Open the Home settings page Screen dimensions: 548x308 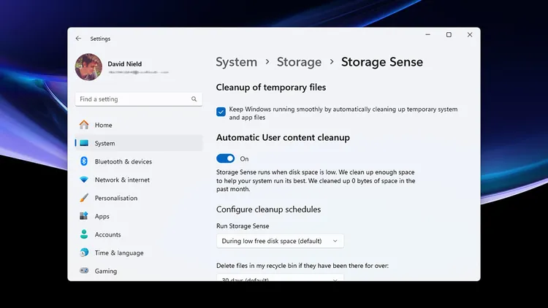(x=103, y=125)
